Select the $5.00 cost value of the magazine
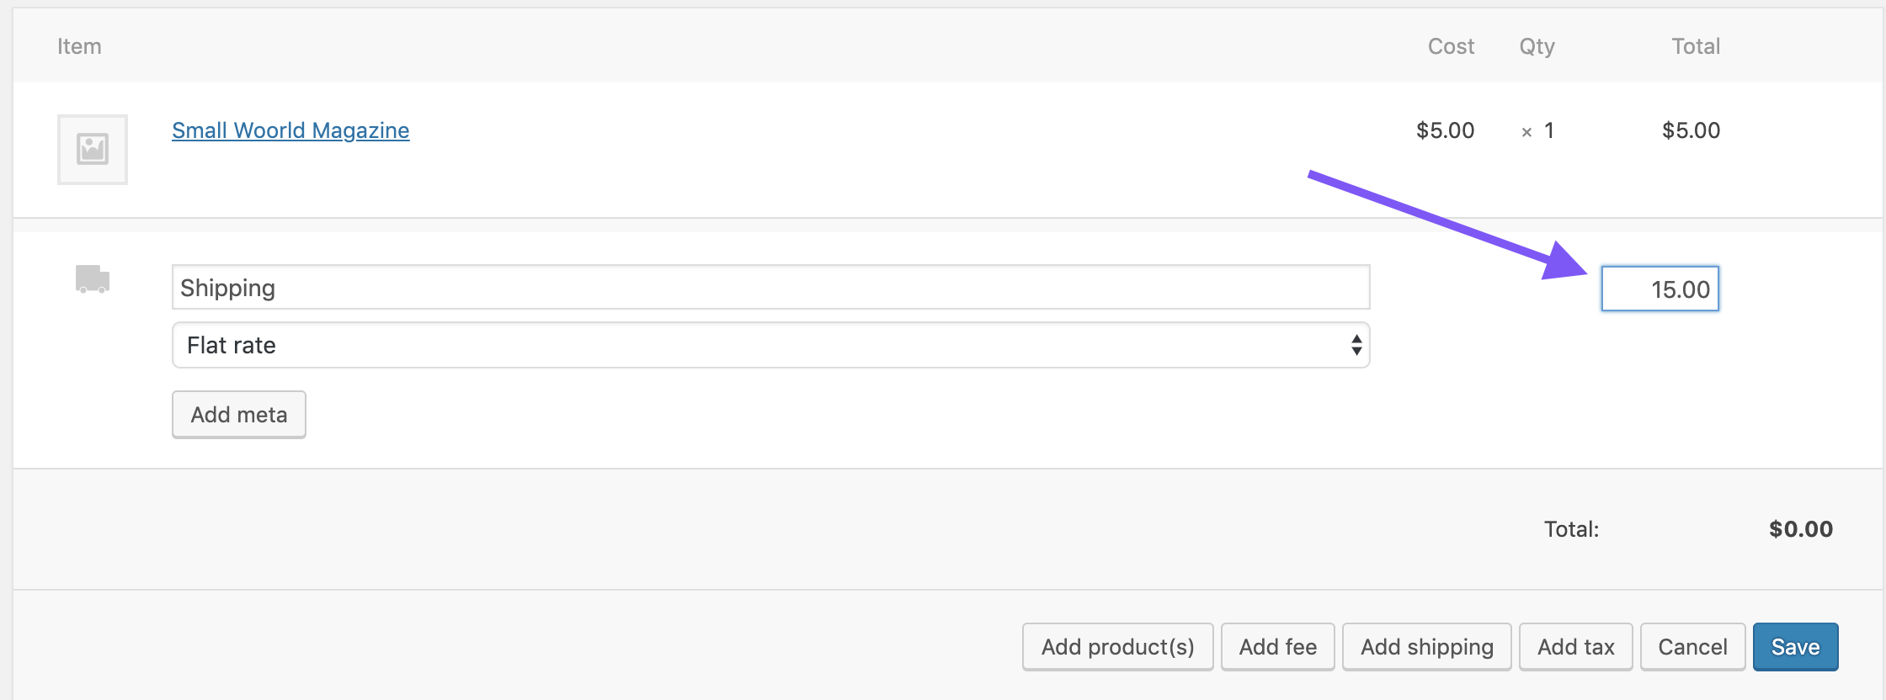The image size is (1886, 700). tap(1446, 130)
